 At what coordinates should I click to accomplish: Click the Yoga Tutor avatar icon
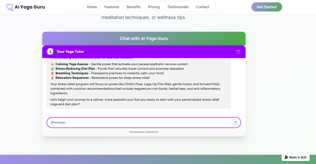tap(50, 52)
